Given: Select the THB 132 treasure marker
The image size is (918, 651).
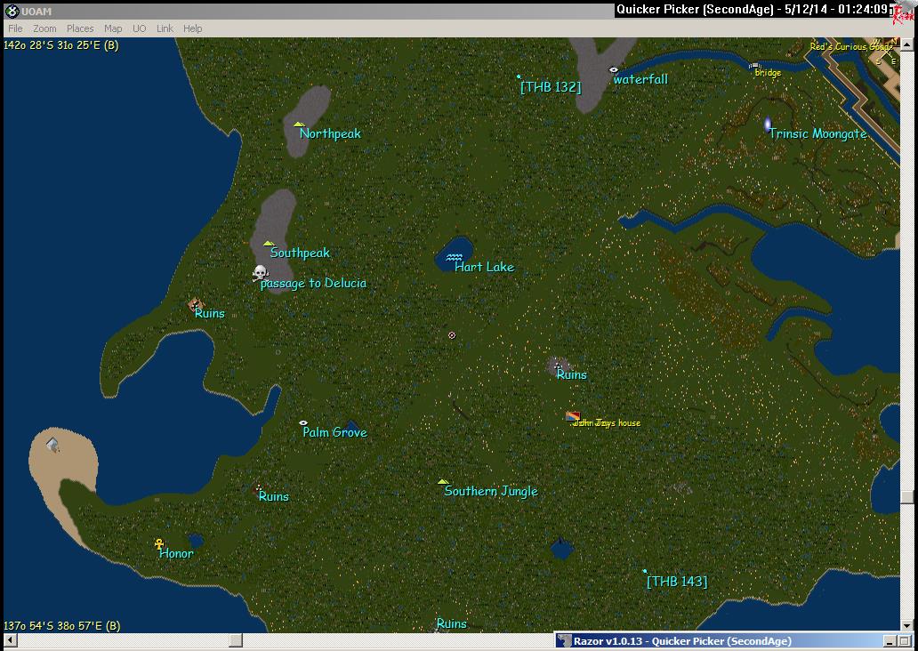Looking at the screenshot, I should (519, 76).
